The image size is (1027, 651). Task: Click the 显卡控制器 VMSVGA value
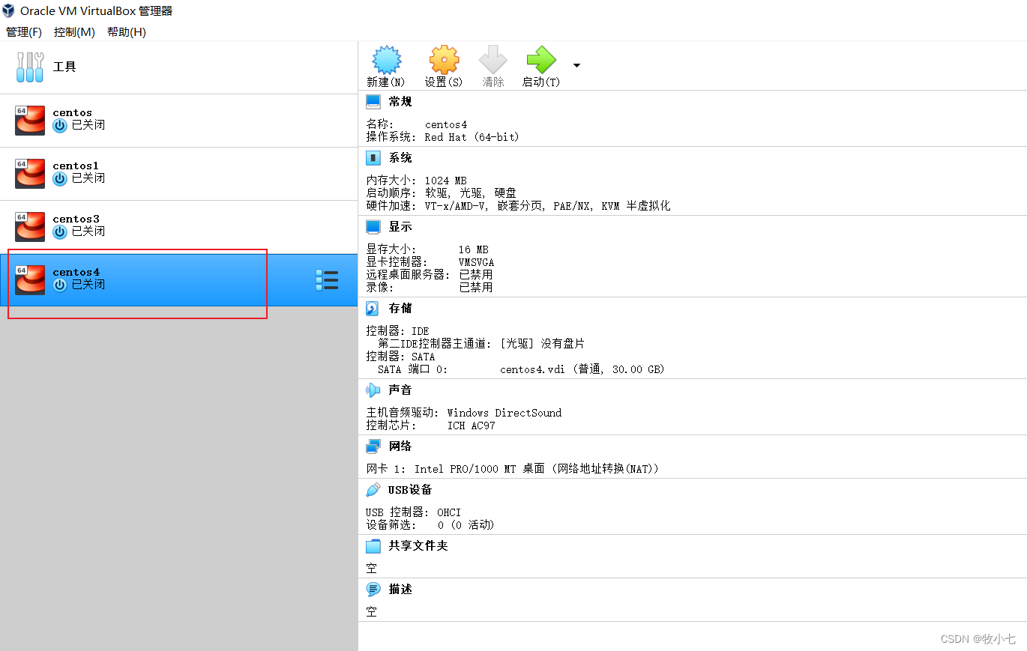pyautogui.click(x=476, y=262)
